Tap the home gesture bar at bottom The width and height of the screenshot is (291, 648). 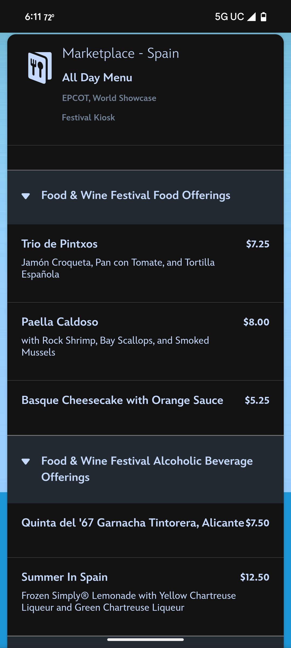pyautogui.click(x=145, y=640)
